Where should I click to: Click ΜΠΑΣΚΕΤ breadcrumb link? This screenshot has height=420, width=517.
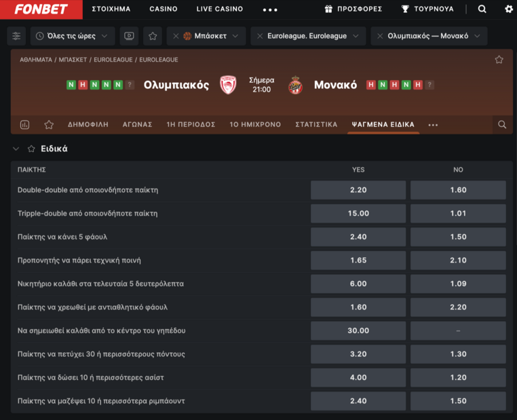tap(73, 60)
